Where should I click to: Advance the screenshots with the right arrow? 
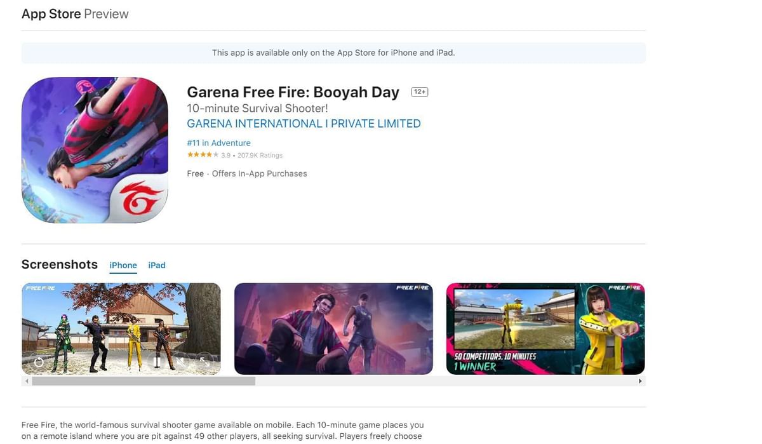641,380
